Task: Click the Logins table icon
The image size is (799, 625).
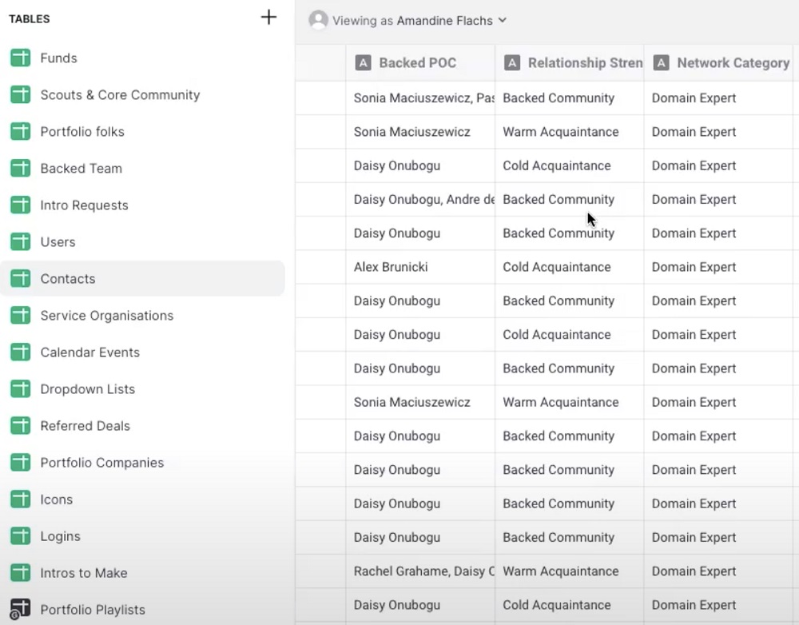Action: click(21, 535)
